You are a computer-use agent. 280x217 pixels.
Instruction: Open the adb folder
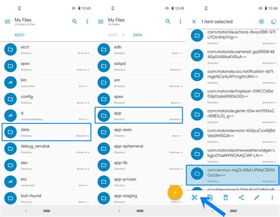click(140, 50)
